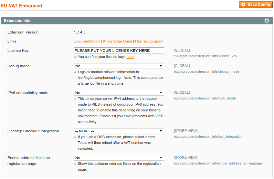
Task: Click the Extension Version value 1.7.4.3
Action: [79, 32]
